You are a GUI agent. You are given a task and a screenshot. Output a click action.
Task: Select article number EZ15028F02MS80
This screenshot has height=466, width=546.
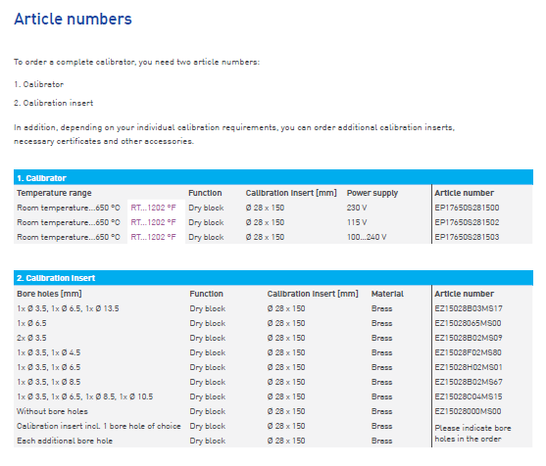(468, 352)
